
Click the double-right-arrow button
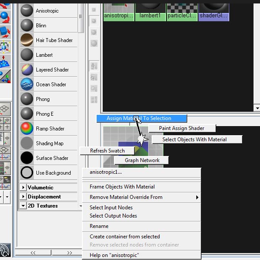pyautogui.click(x=70, y=253)
